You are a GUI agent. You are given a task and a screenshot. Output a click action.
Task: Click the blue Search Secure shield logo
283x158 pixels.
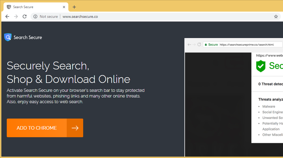click(x=8, y=37)
